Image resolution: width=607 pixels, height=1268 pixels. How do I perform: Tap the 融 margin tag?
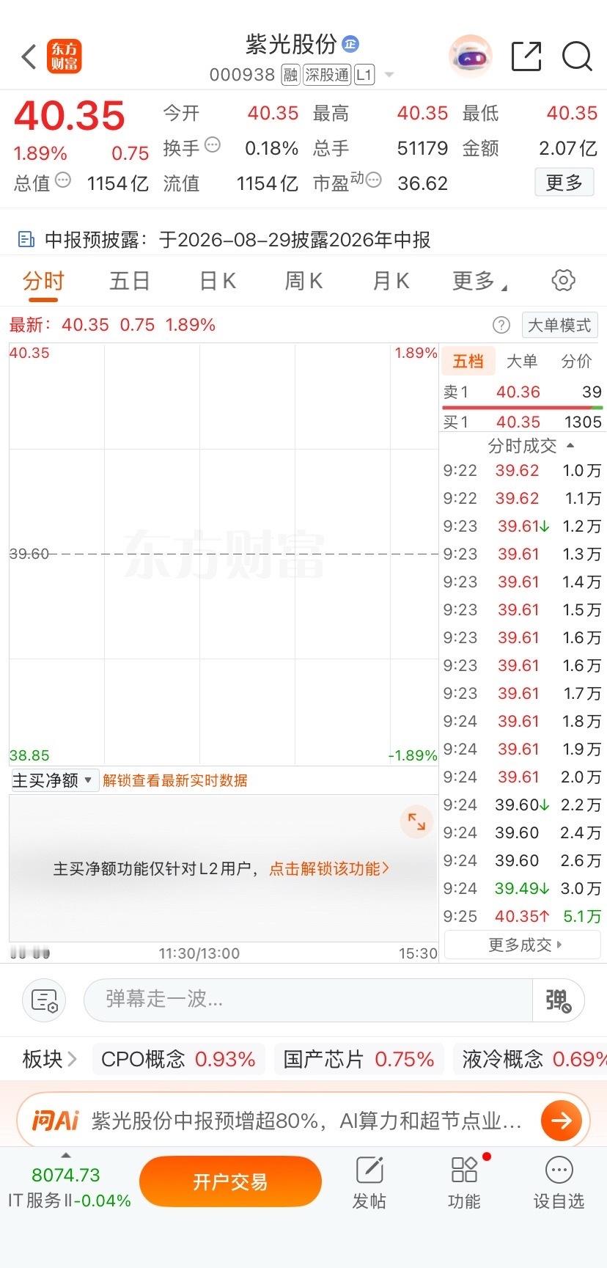click(x=290, y=75)
